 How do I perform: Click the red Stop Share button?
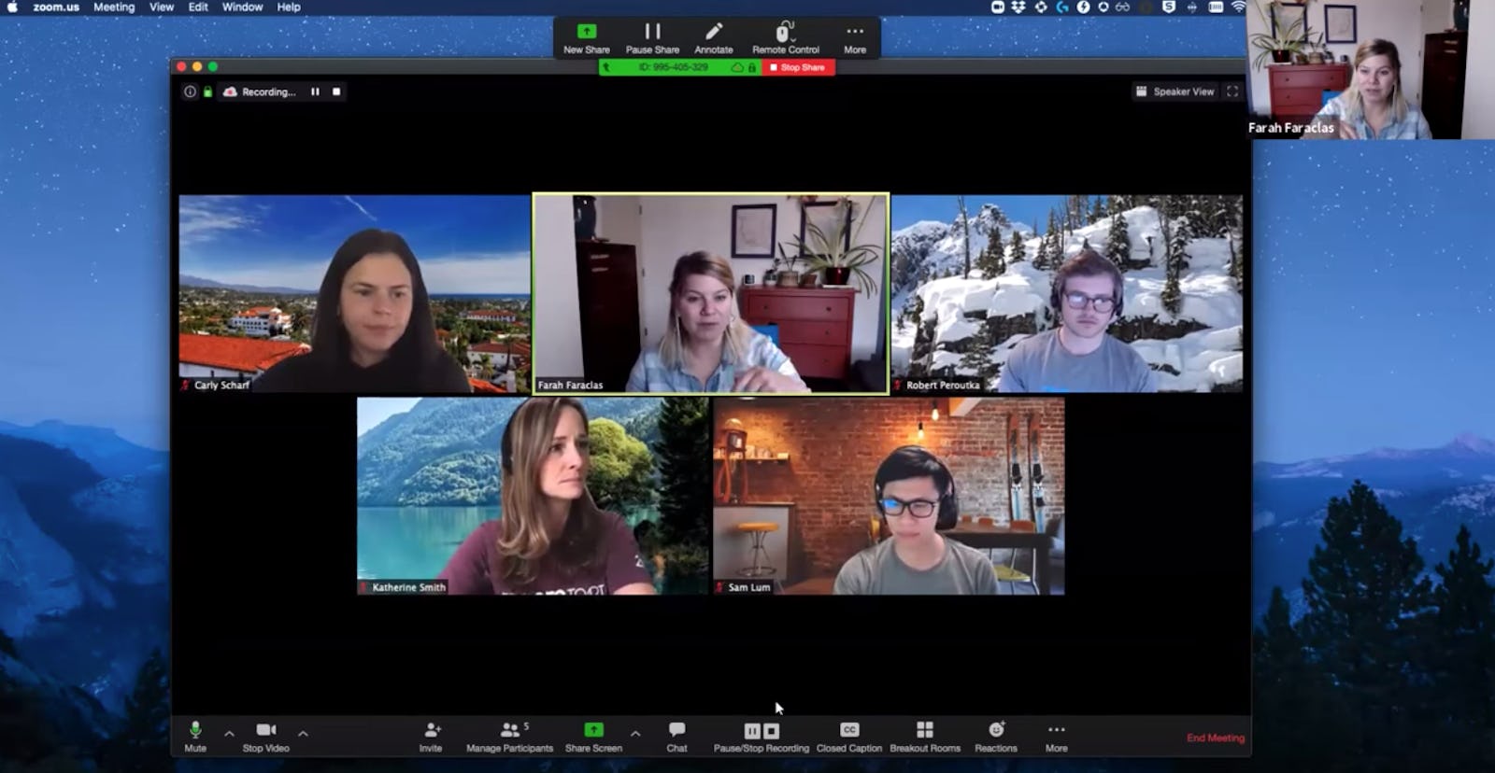[798, 67]
